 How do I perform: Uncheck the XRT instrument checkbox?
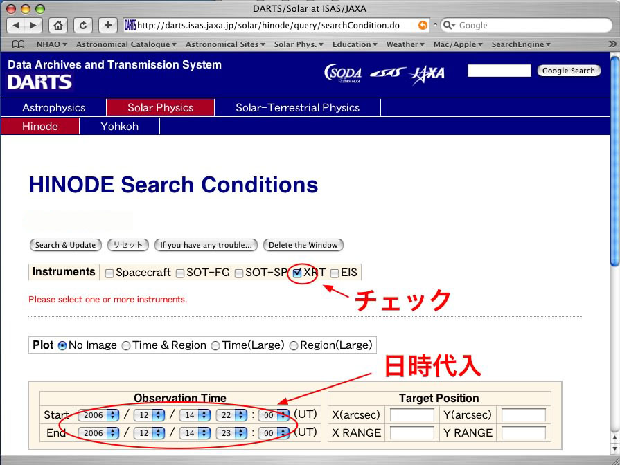coord(297,273)
